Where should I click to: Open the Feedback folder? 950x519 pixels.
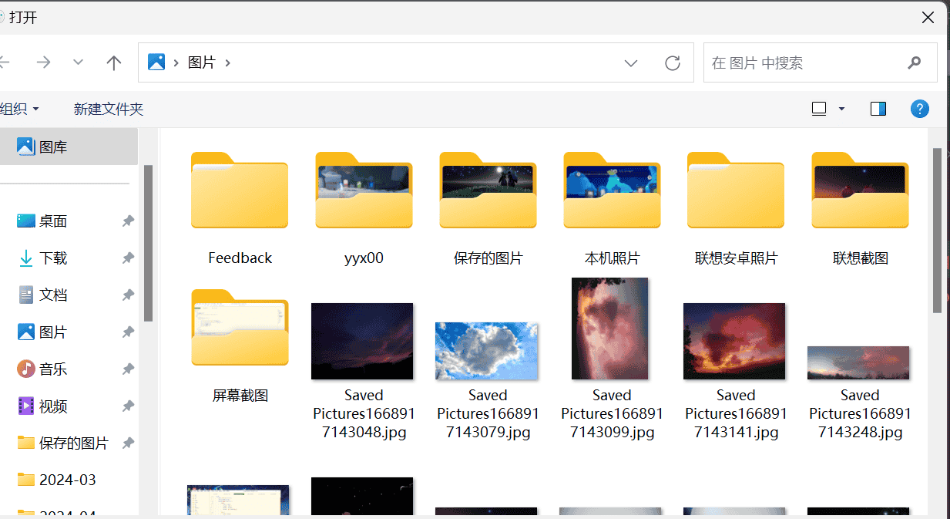[240, 191]
